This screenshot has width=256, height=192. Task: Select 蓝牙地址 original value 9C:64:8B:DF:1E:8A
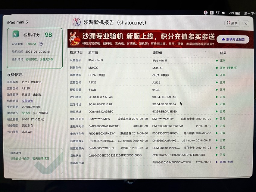[101, 104]
